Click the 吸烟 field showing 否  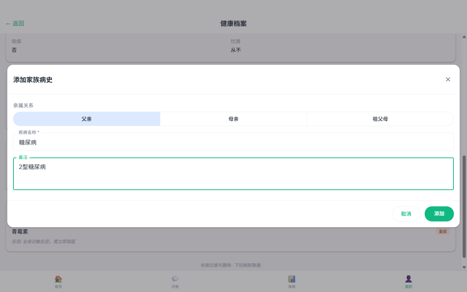14,50
